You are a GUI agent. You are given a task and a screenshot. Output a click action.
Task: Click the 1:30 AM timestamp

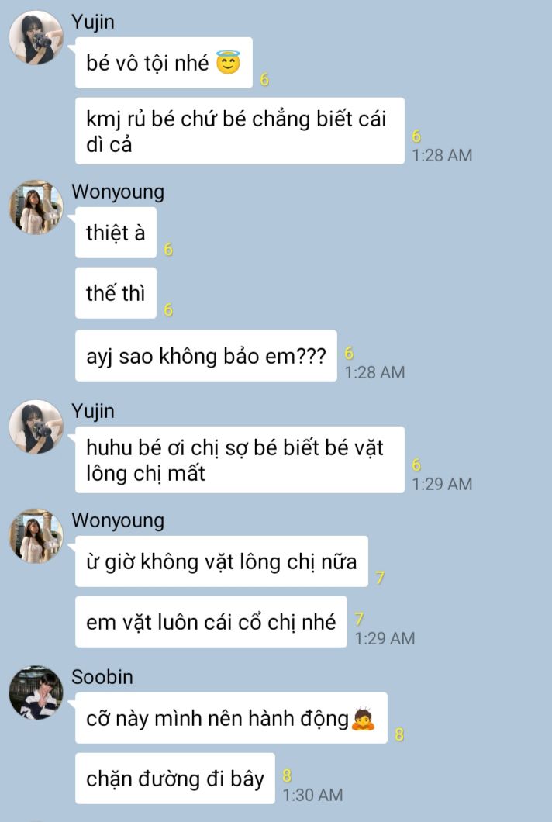click(x=313, y=795)
